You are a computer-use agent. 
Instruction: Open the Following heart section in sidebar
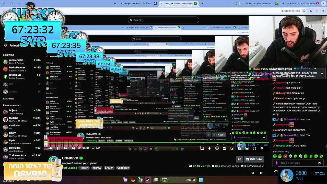click(x=13, y=45)
